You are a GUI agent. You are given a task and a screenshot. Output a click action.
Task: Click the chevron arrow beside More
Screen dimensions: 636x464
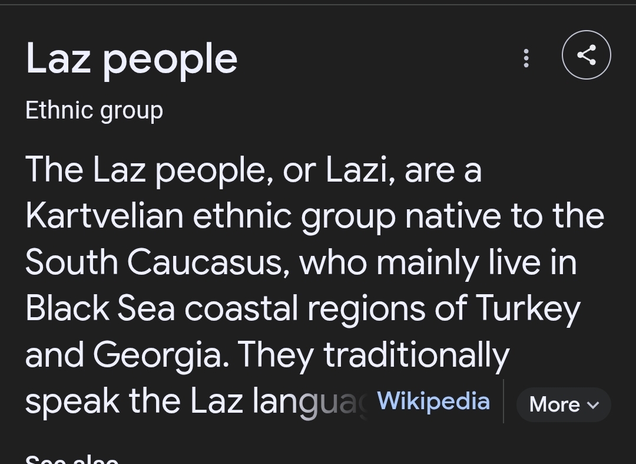[x=592, y=405]
